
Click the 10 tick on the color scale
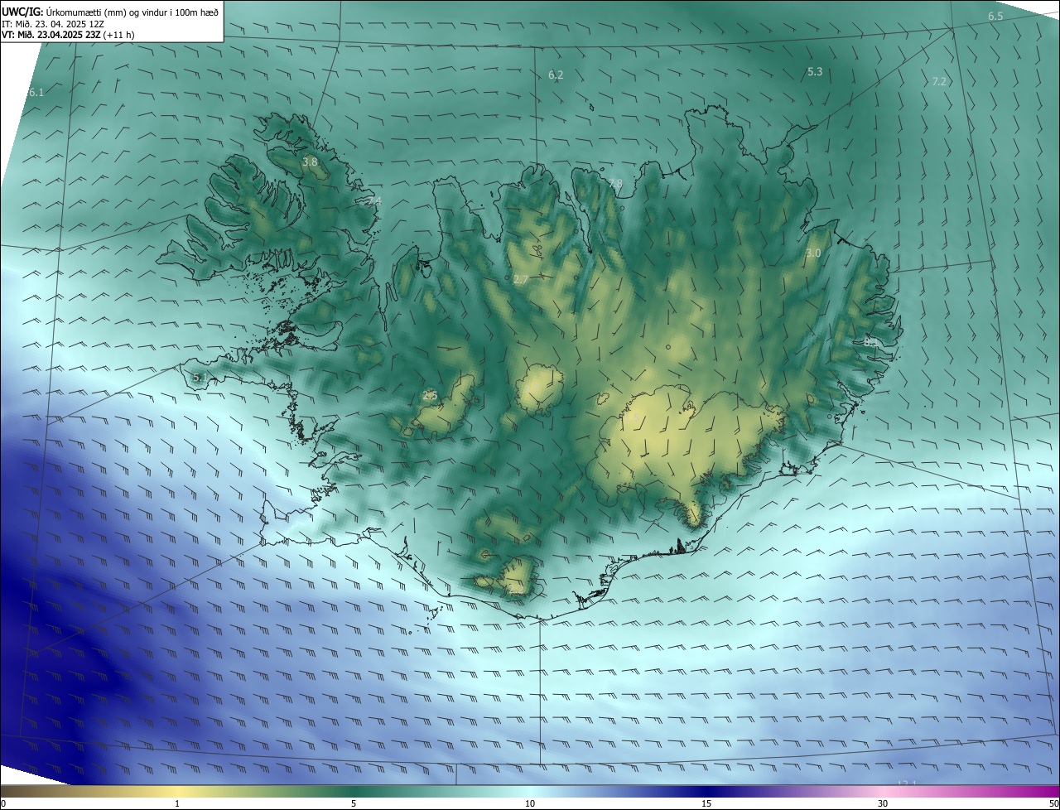click(x=530, y=803)
